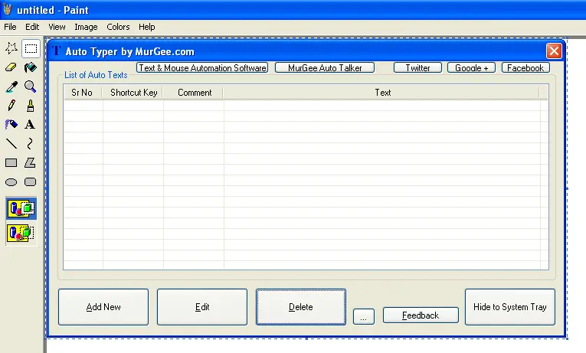Activate the Fill With Color bucket

click(31, 67)
